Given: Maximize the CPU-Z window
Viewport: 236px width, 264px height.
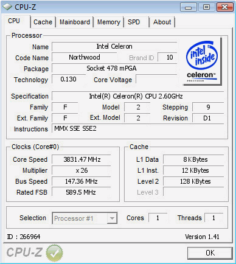Looking at the screenshot, I should 206,7.
